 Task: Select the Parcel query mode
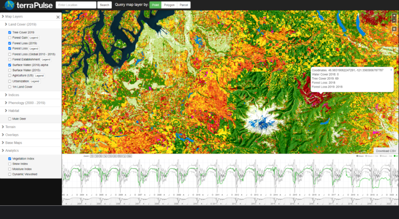[184, 5]
